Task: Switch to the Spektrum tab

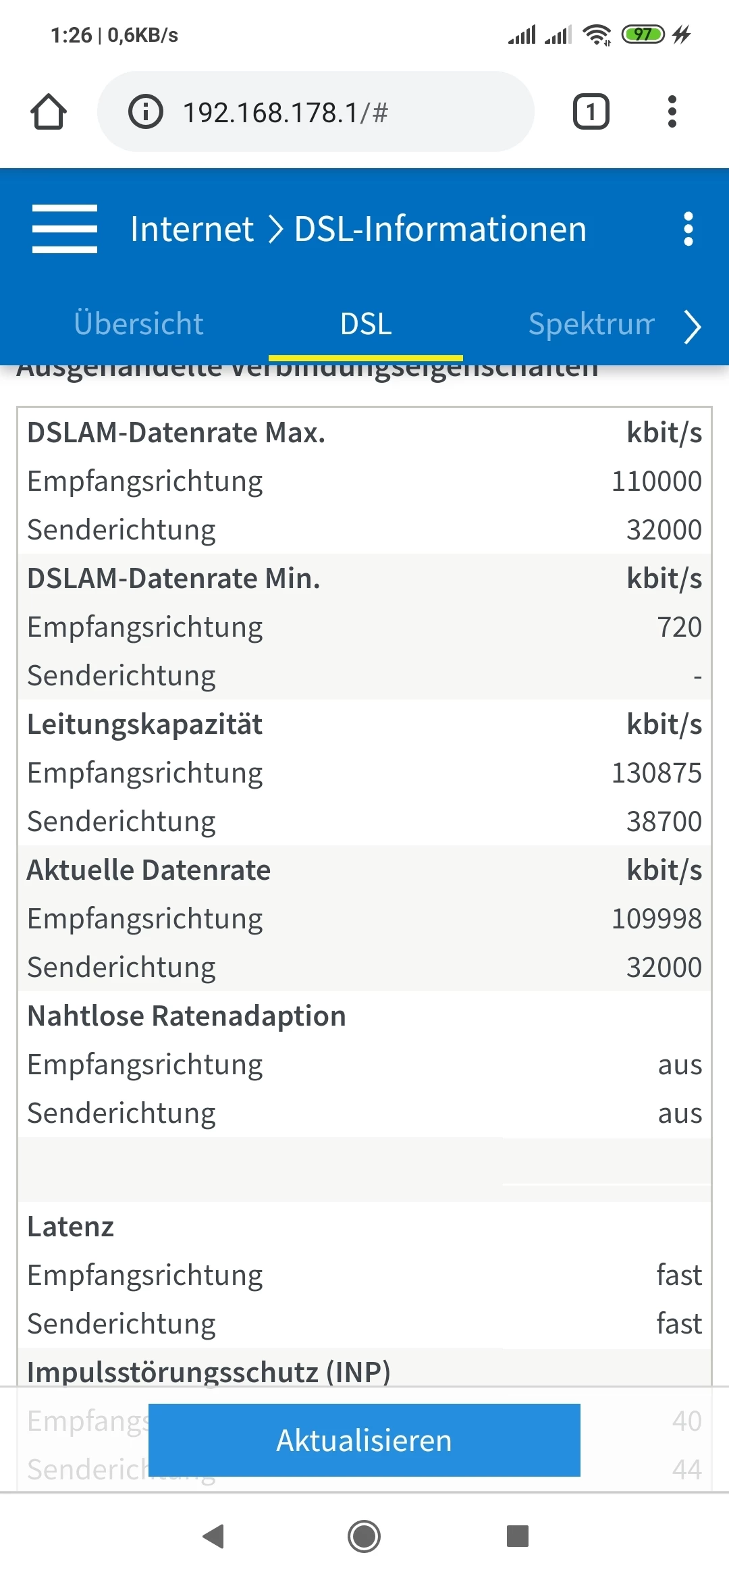Action: click(591, 324)
